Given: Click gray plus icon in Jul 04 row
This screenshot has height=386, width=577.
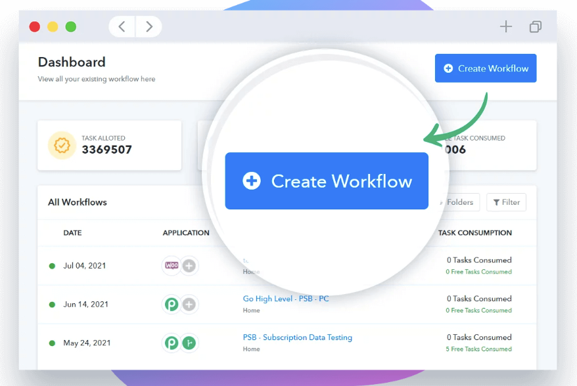Looking at the screenshot, I should (x=189, y=266).
